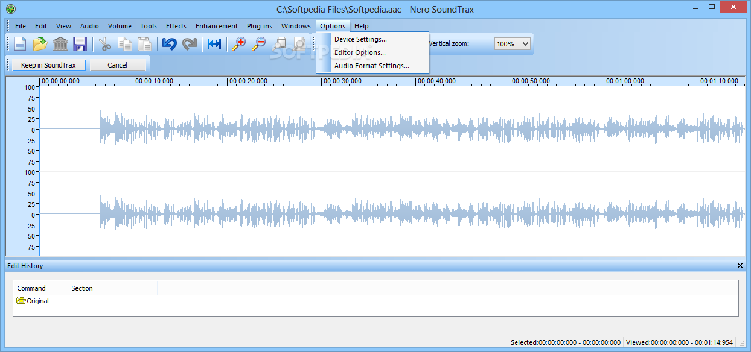This screenshot has height=352, width=751.
Task: Open the Audio menu
Action: (89, 26)
